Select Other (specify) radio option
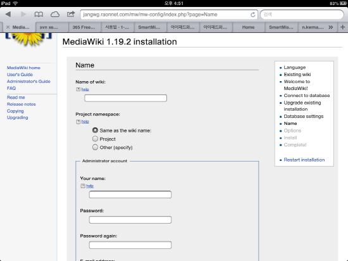Image resolution: width=348 pixels, height=261 pixels. pos(95,147)
